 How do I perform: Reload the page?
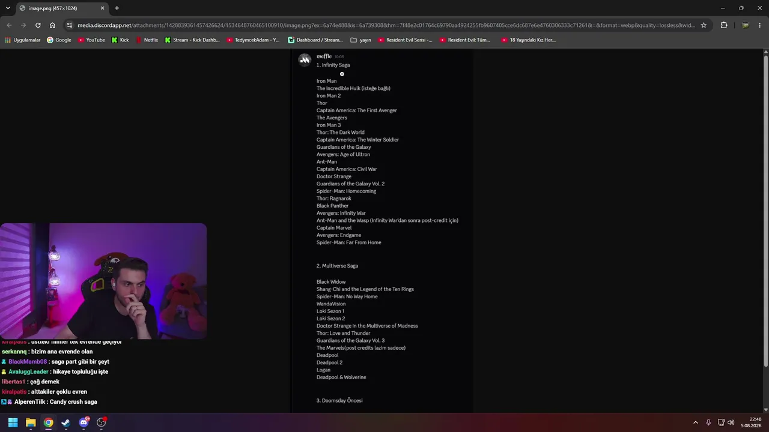pos(38,25)
